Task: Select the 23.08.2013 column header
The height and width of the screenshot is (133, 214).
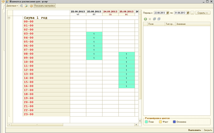Action: click(94, 12)
